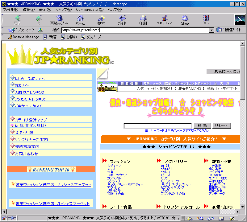Viewport: 247px width, 222px height.
Task: Open the Communicator(C) menu
Action: click(x=90, y=10)
